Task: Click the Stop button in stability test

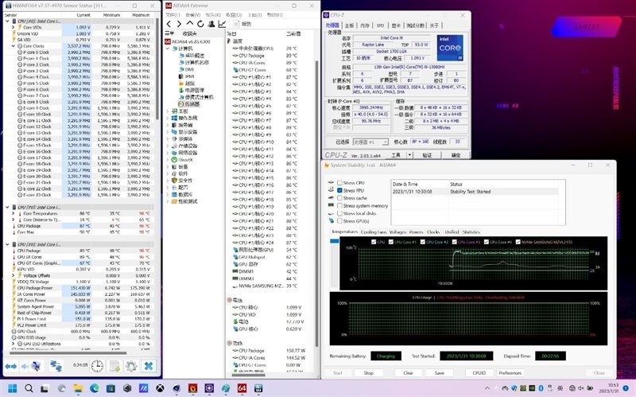Action: point(368,372)
